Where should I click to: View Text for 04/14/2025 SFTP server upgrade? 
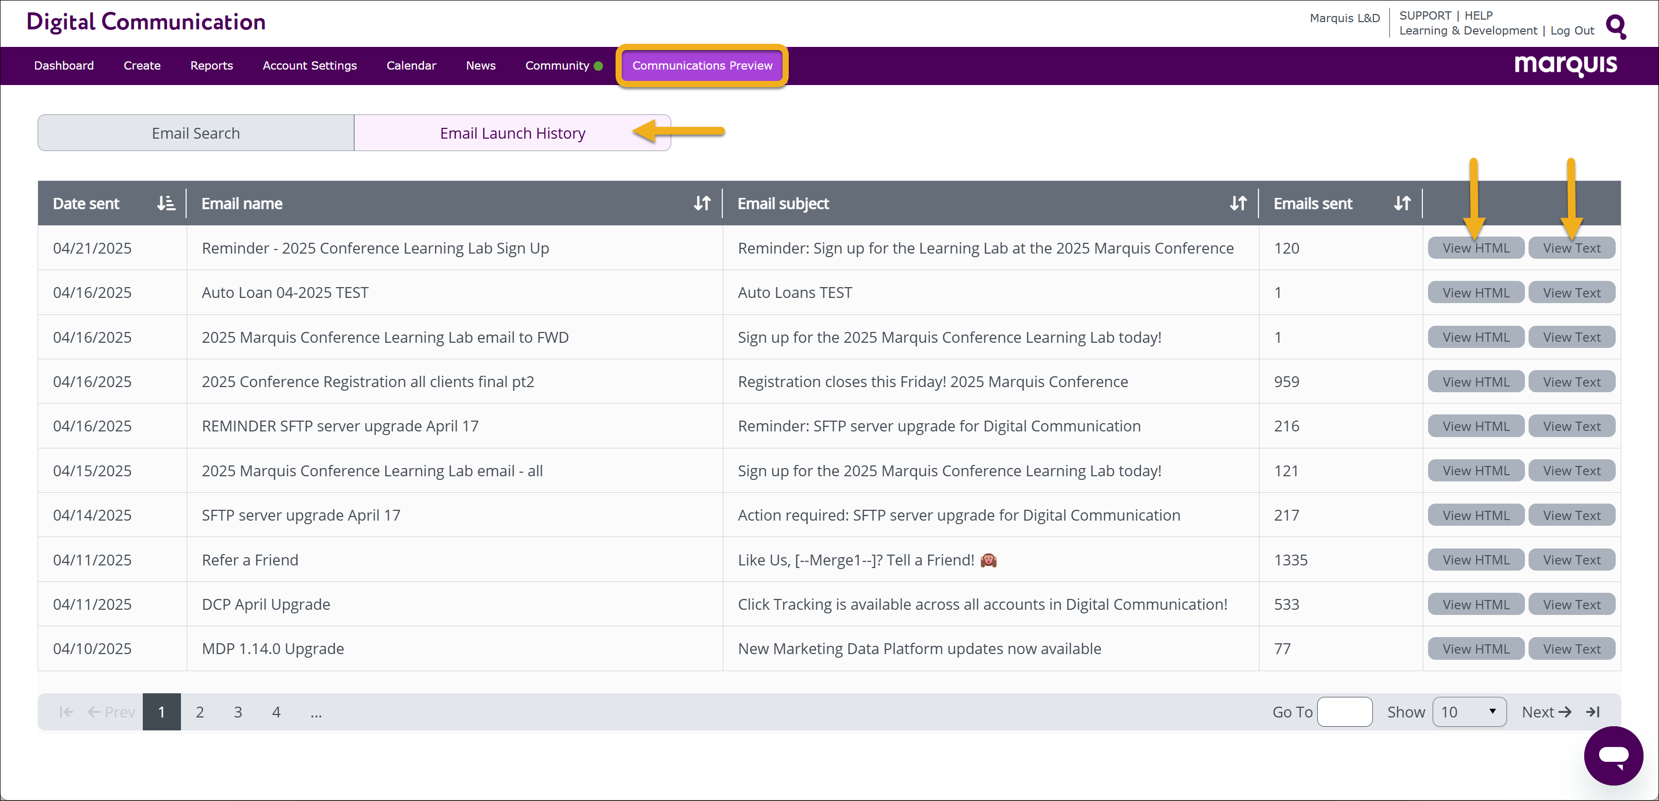1571,515
